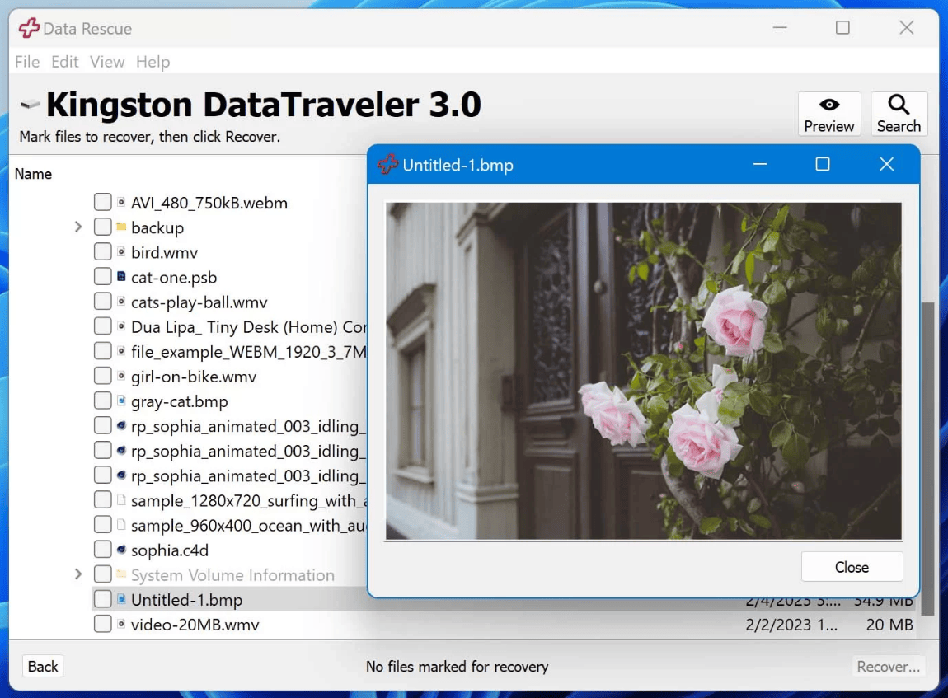The width and height of the screenshot is (948, 698).
Task: Open the File menu
Action: click(27, 62)
